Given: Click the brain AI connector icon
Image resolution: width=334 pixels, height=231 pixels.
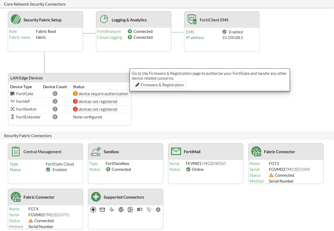Looking at the screenshot, I should (x=130, y=210).
